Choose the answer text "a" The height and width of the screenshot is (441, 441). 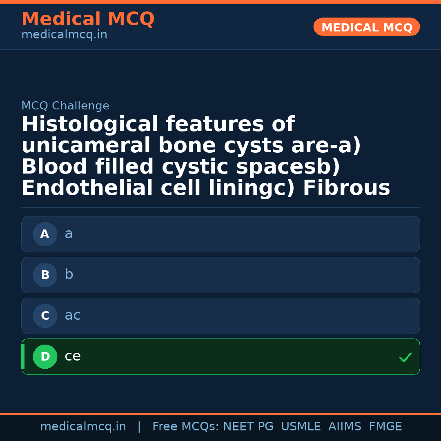coord(69,234)
